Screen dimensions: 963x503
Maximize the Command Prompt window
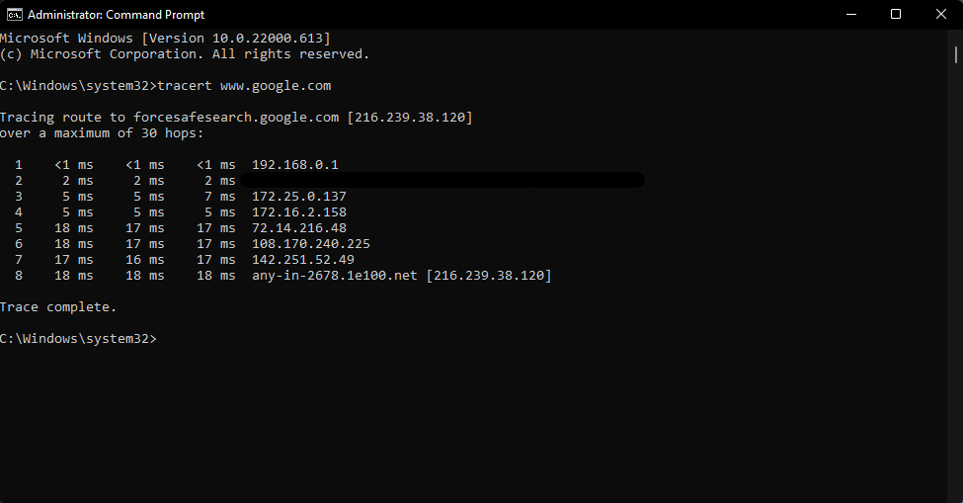[x=895, y=15]
